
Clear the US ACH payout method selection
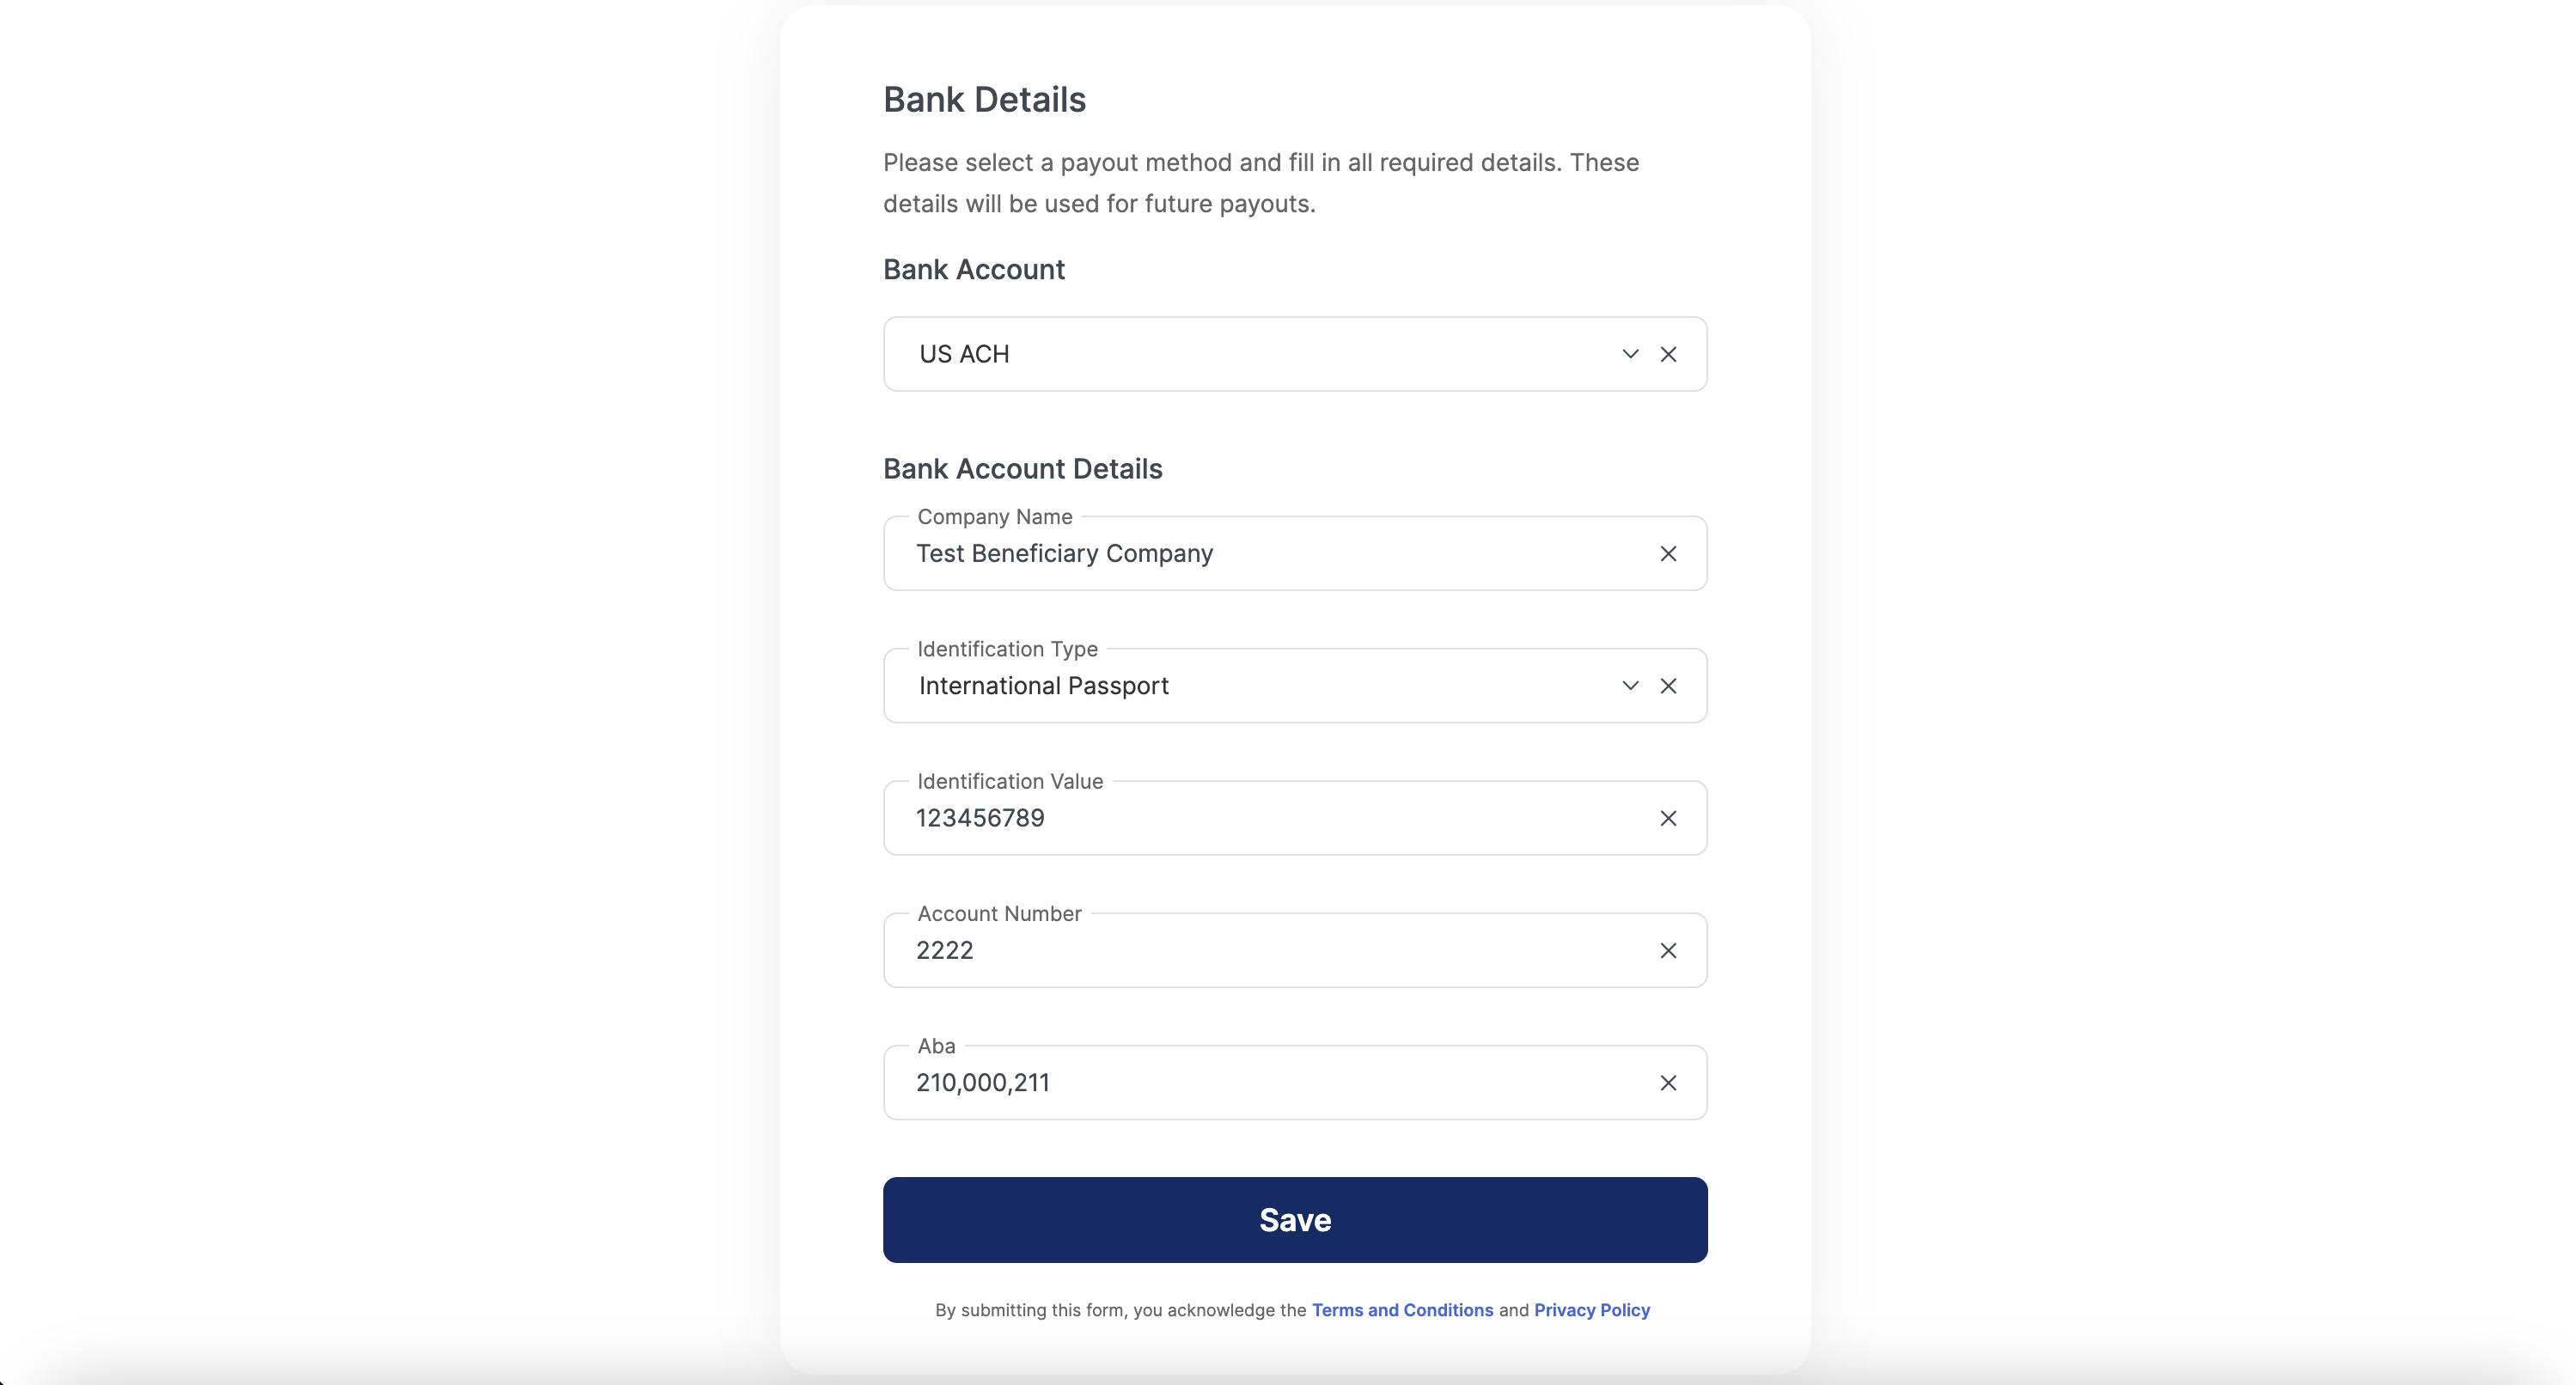[x=1668, y=354]
